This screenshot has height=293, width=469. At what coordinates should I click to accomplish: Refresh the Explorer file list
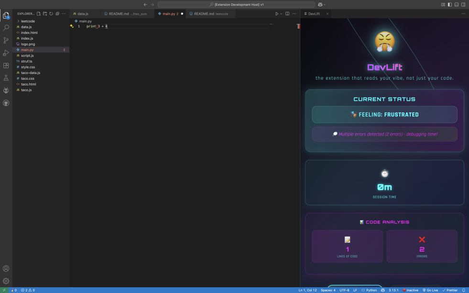click(x=51, y=14)
